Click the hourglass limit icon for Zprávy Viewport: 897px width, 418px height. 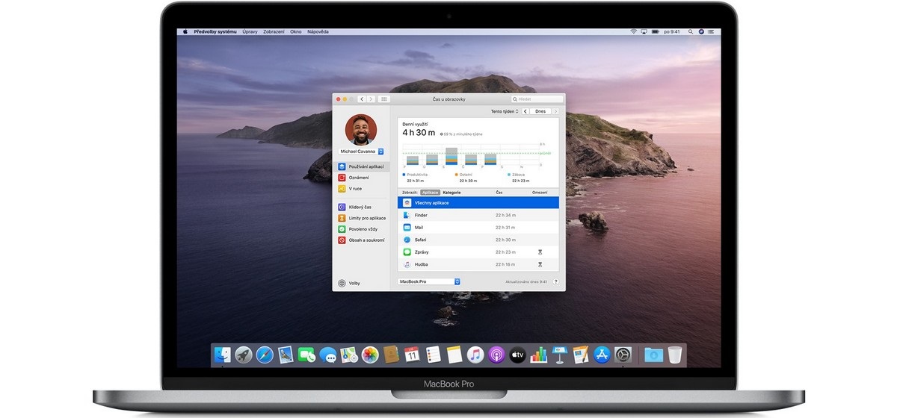point(540,252)
